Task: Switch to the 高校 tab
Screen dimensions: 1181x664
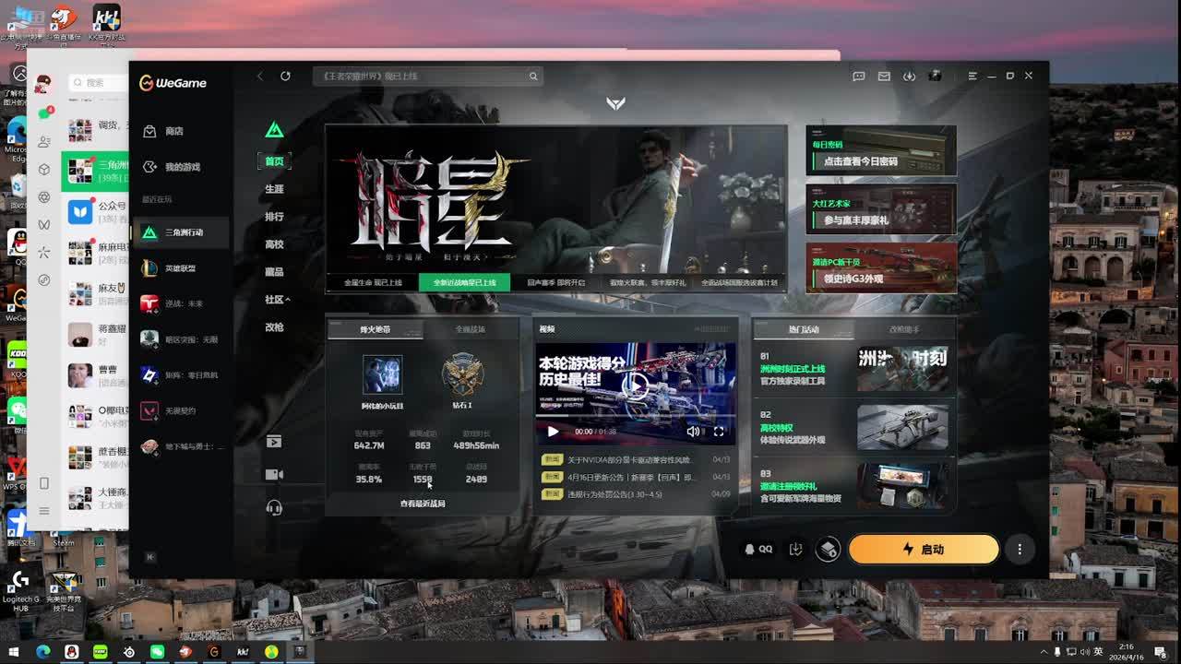Action: 274,244
